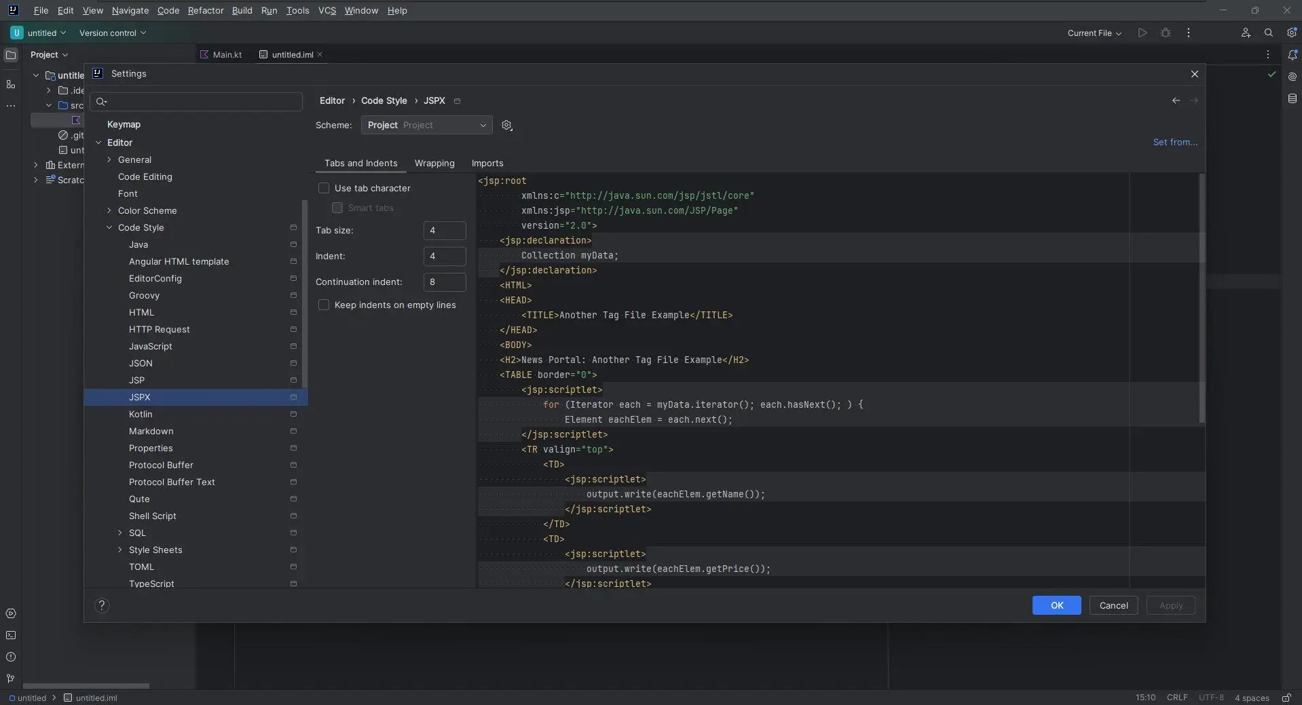The image size is (1302, 705).
Task: Collapse the Code Style tree node
Action: (x=109, y=228)
